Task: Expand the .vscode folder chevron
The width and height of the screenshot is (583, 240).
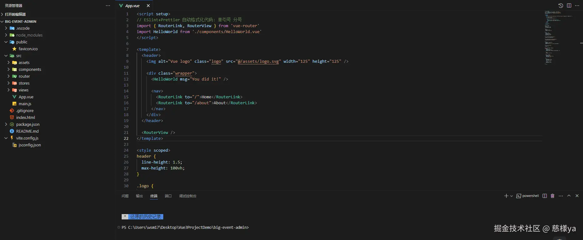Action: [x=6, y=28]
